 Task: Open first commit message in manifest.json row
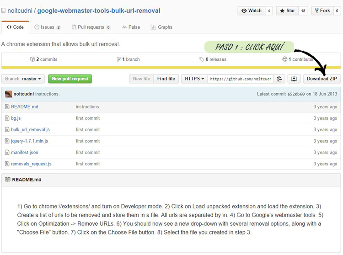click(88, 152)
